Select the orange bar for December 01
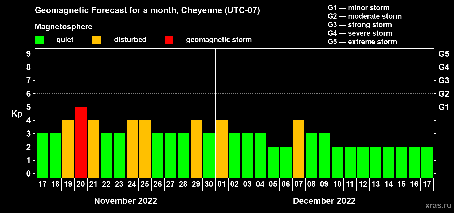 click(222, 149)
